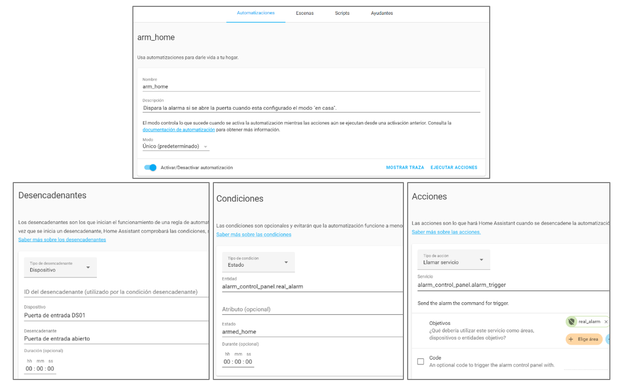Switch to the Escenas tab
621x389 pixels.
(304, 13)
